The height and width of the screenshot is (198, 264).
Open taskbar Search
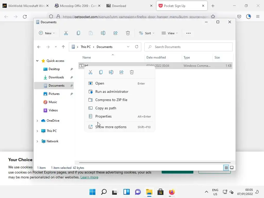pos(104,192)
